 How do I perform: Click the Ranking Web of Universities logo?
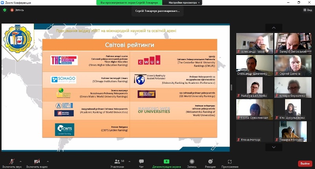[154, 110]
